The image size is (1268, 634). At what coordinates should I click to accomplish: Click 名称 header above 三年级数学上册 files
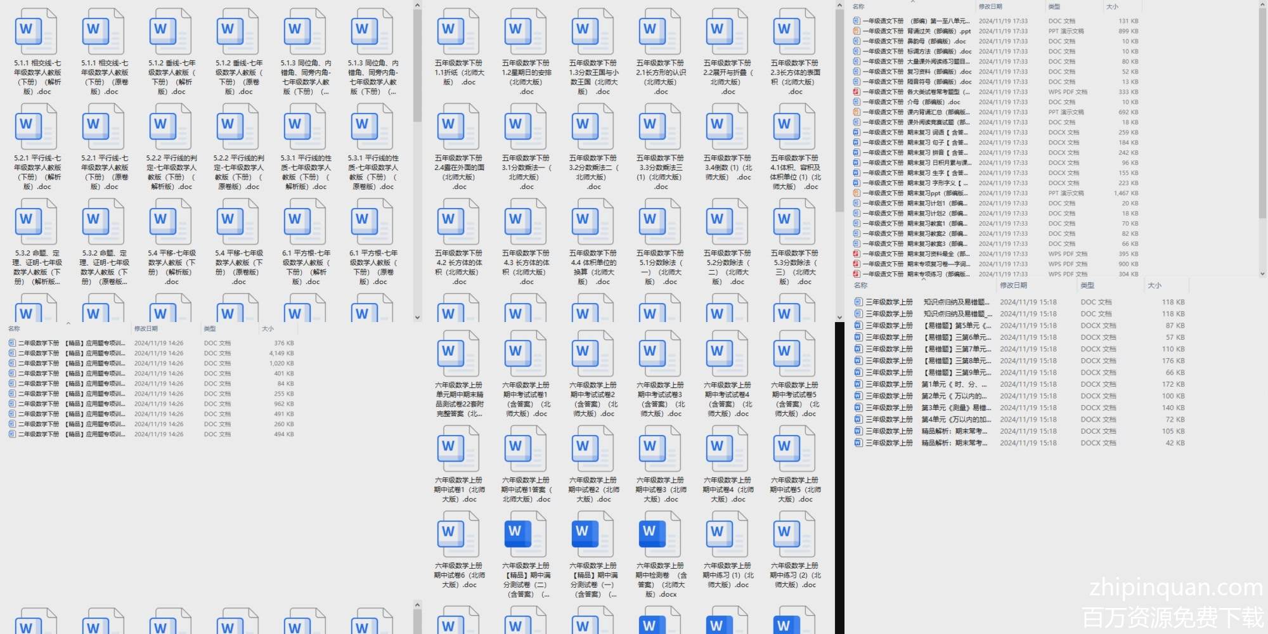pyautogui.click(x=860, y=285)
